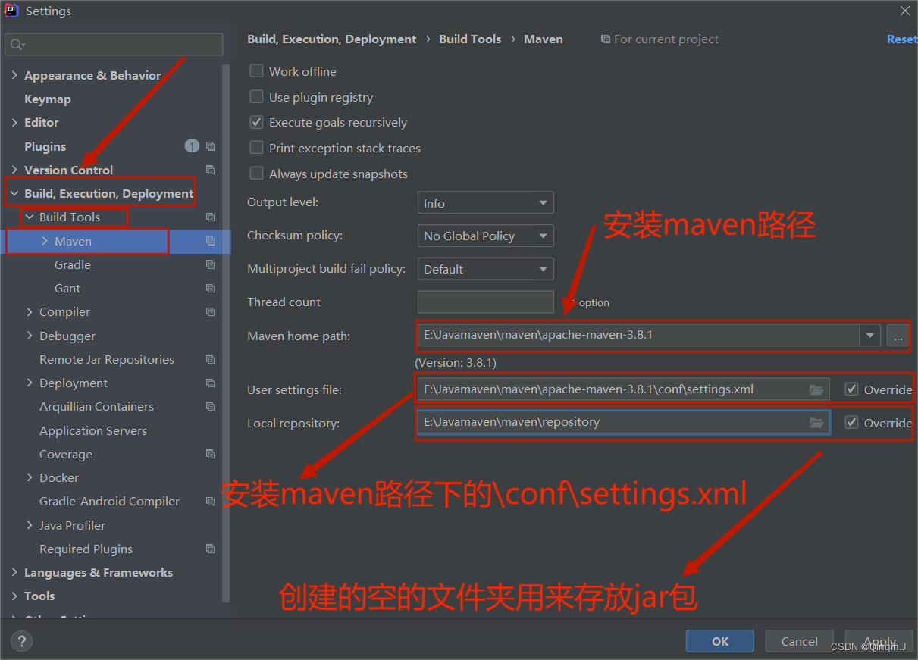Viewport: 918px width, 660px height.
Task: Open the Checksum policy dropdown
Action: tap(485, 236)
